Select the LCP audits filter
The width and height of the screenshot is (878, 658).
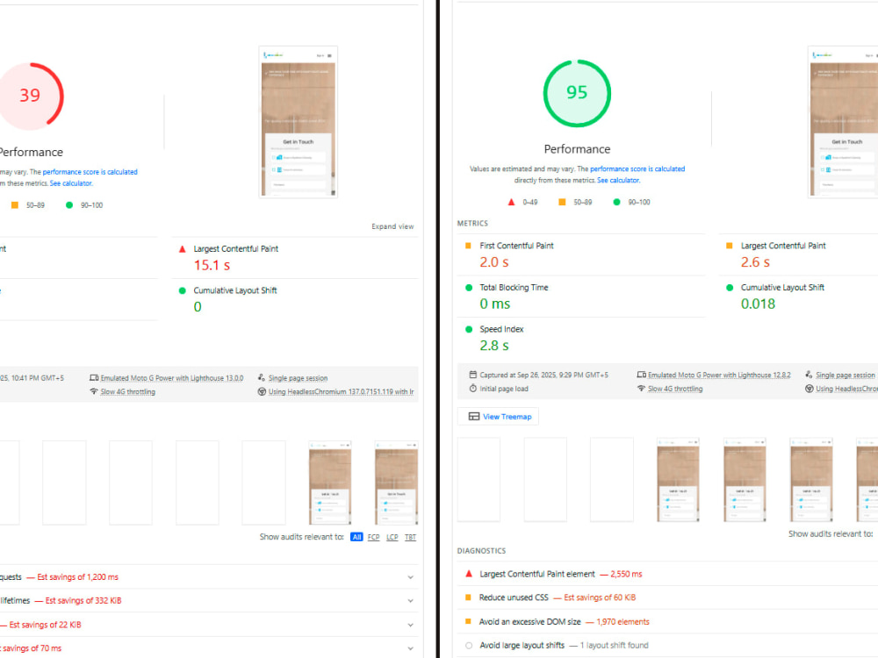[x=392, y=537]
